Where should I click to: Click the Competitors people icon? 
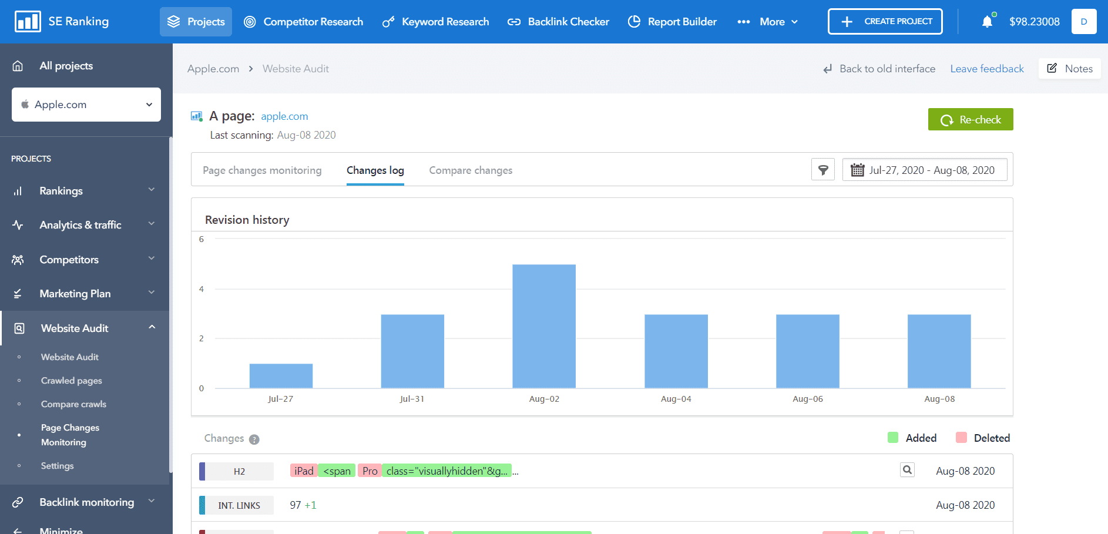click(x=18, y=260)
